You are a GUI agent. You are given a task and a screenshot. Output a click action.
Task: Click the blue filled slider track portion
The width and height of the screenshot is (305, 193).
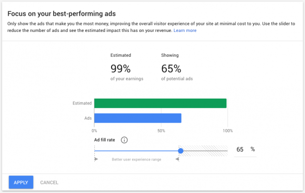[137, 151]
